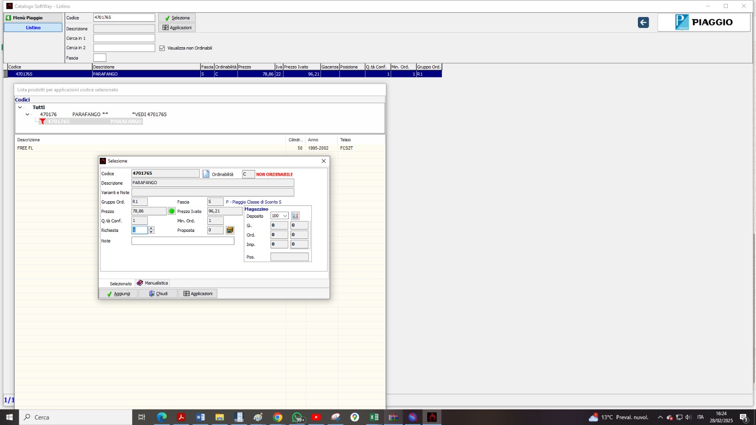Open the Deposito dropdown
Viewport: 756px width, 425px height.
(x=285, y=216)
